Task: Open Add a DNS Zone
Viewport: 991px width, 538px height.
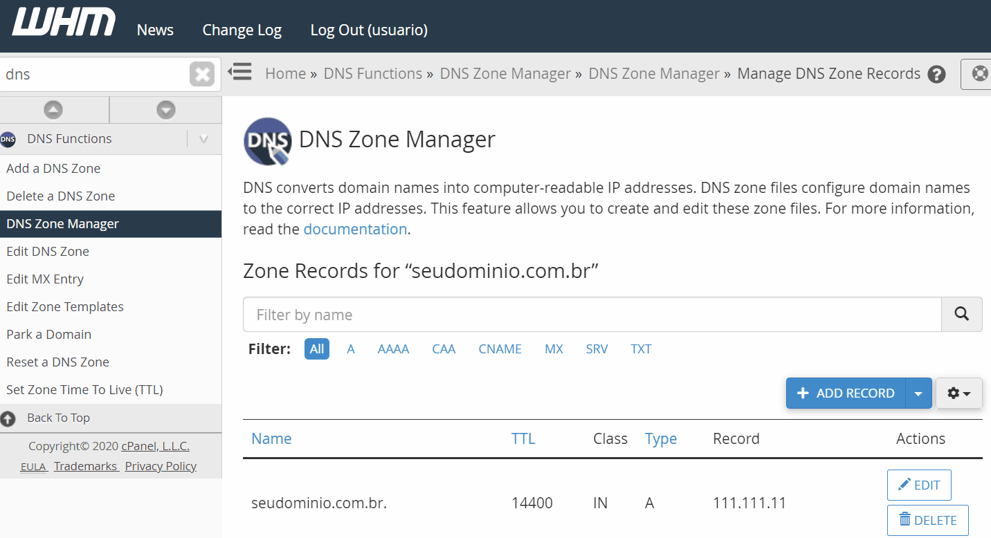Action: coord(53,169)
